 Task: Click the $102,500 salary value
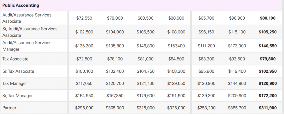tap(84, 32)
